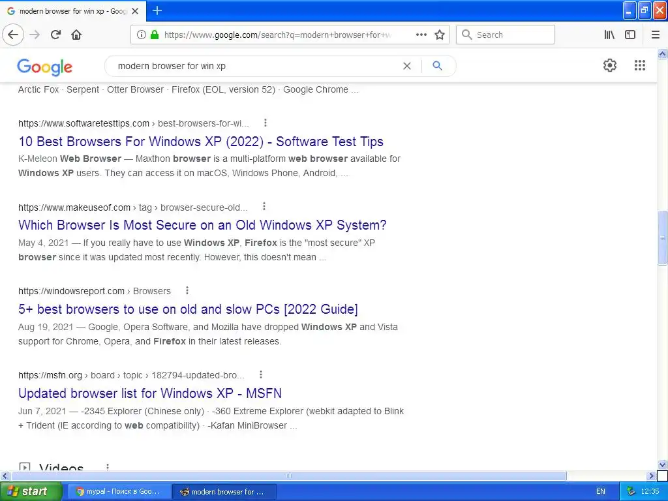Image resolution: width=668 pixels, height=501 pixels.
Task: Click the 12:35 taskbar clock
Action: (650, 492)
